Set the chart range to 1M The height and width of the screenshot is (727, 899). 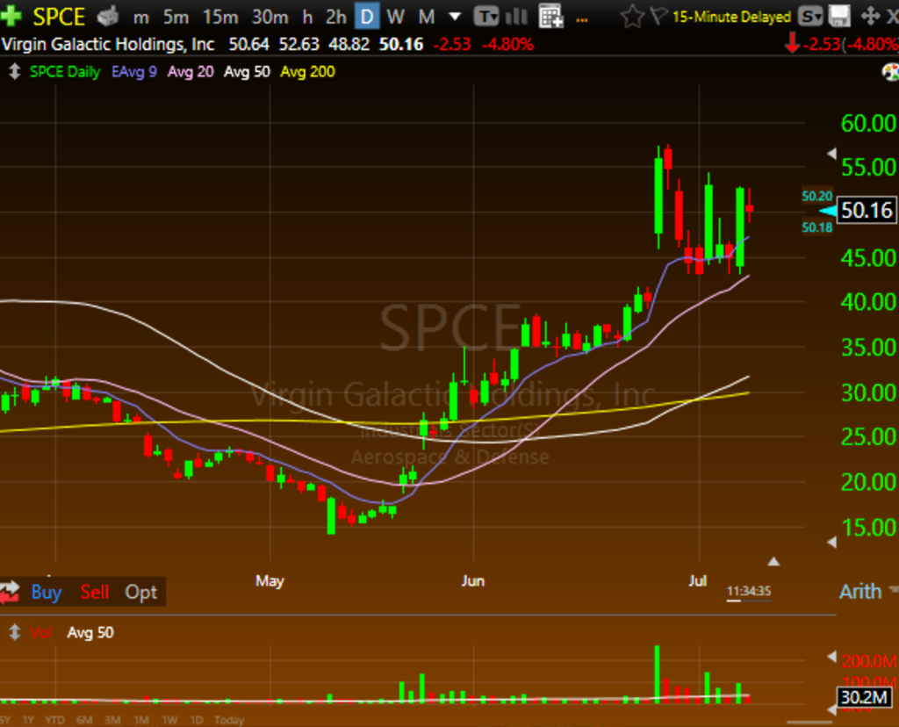point(141,720)
